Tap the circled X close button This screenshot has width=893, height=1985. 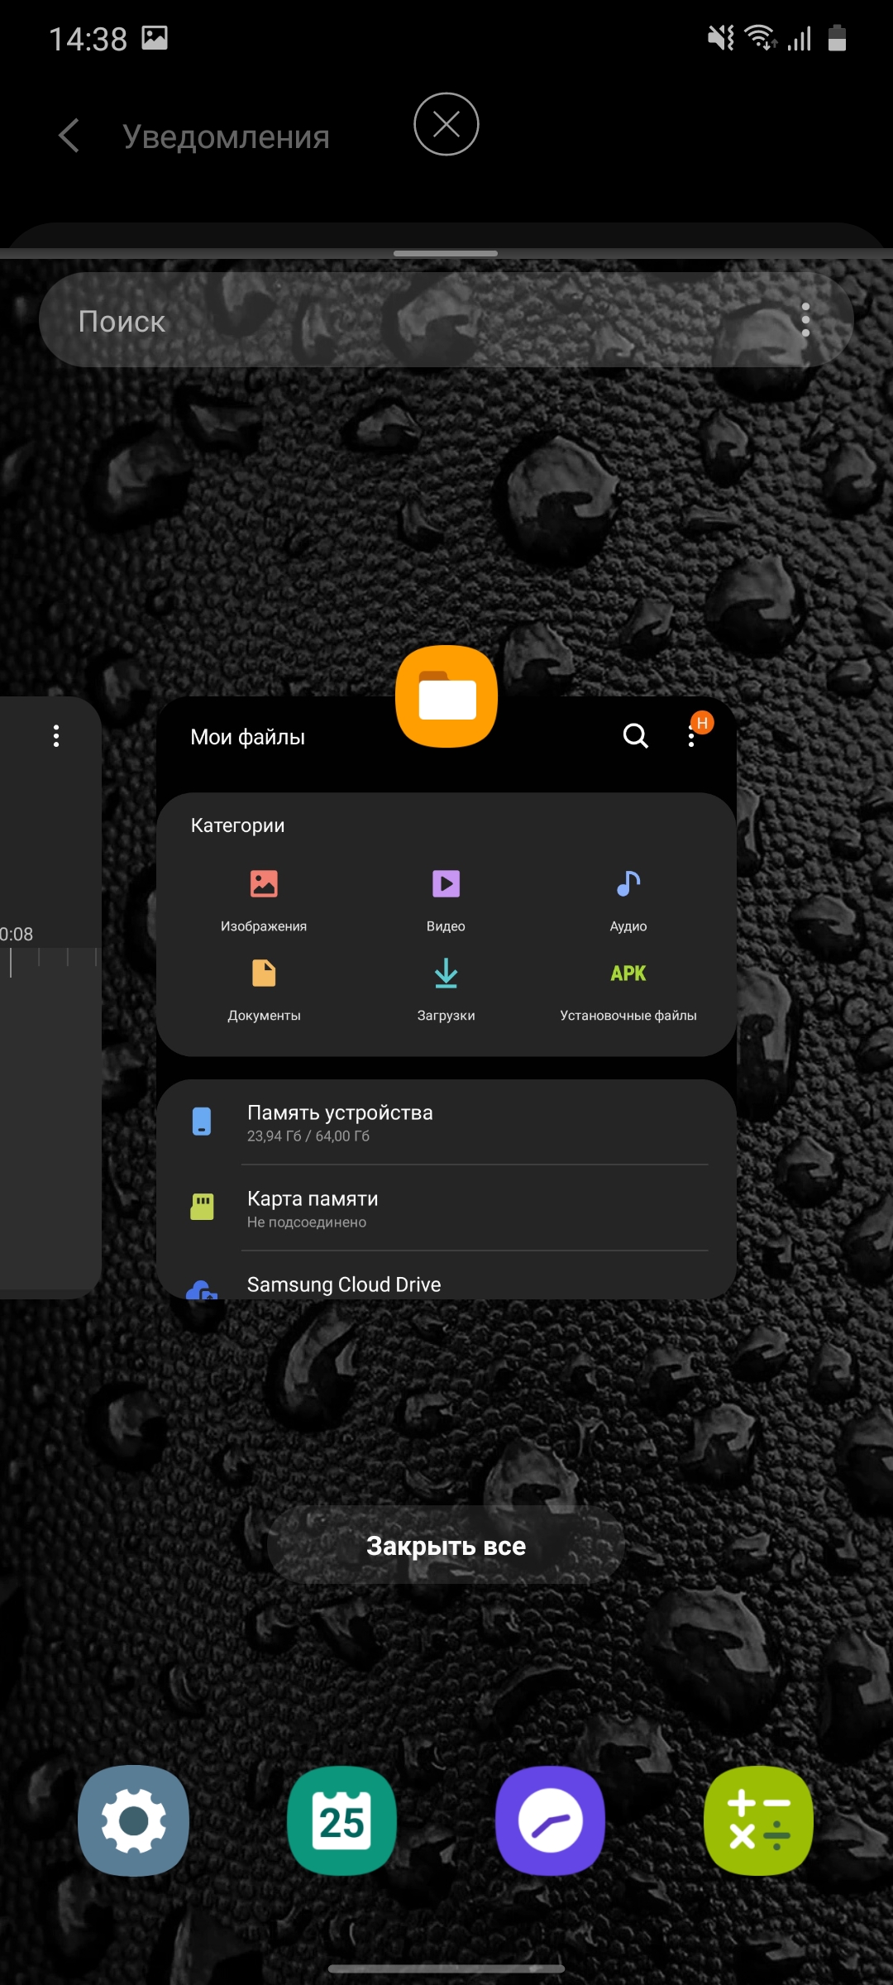tap(446, 124)
